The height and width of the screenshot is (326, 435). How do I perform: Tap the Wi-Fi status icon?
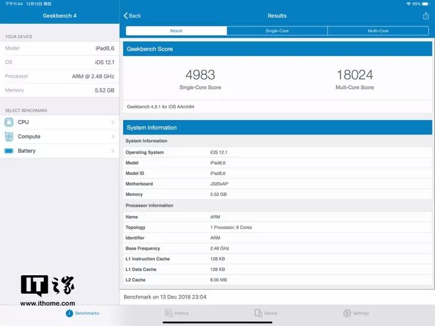click(409, 4)
